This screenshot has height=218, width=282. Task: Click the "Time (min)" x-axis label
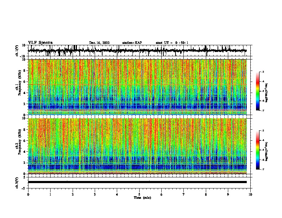(142, 198)
